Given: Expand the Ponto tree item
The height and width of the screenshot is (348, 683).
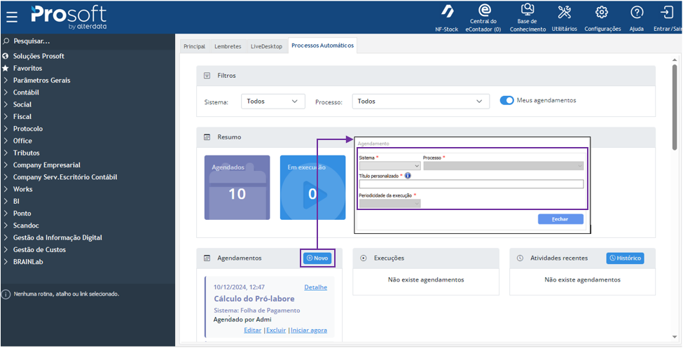Looking at the screenshot, I should 6,214.
